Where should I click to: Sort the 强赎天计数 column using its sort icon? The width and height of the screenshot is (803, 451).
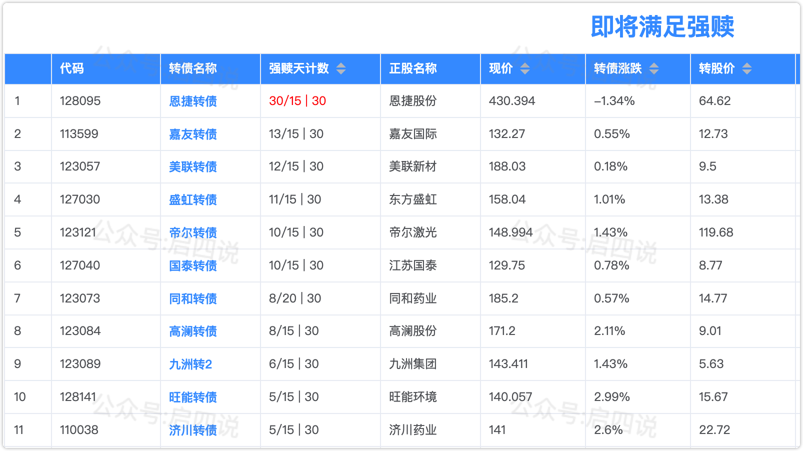tap(341, 68)
